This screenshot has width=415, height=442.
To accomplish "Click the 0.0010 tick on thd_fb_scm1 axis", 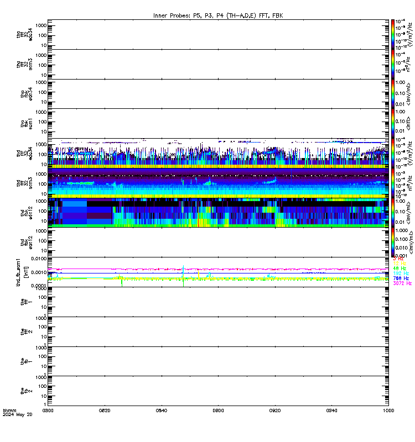I will coord(39,272).
